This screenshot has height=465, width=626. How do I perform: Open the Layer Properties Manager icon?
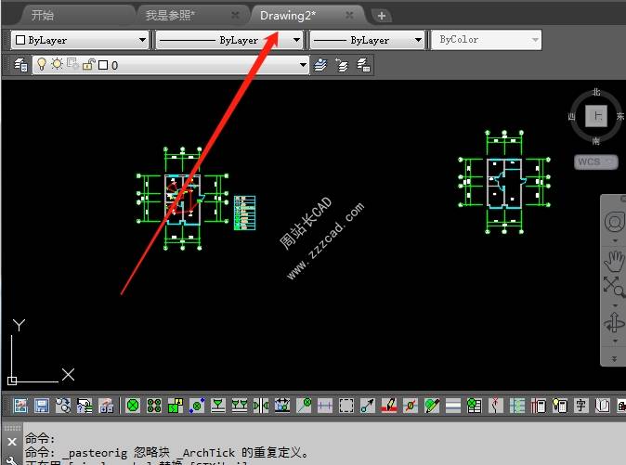(20, 65)
